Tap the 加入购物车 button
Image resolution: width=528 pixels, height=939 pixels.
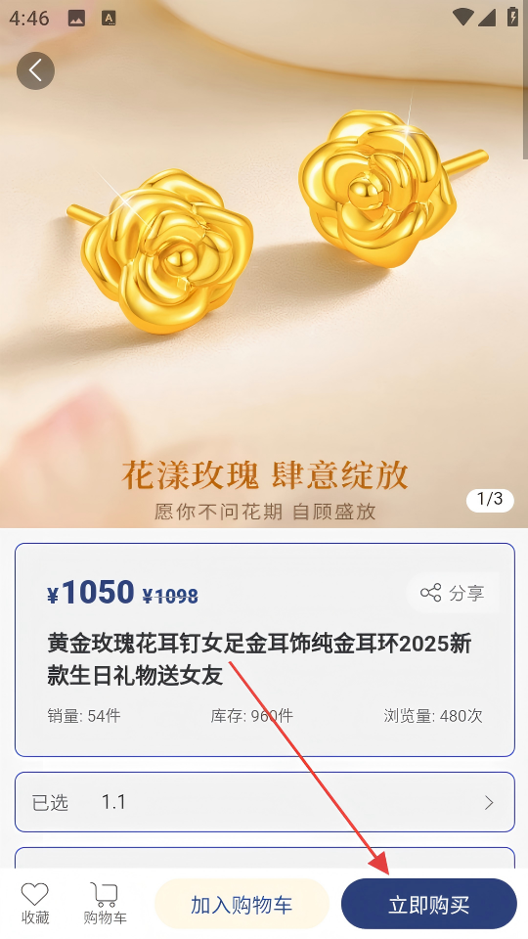242,904
